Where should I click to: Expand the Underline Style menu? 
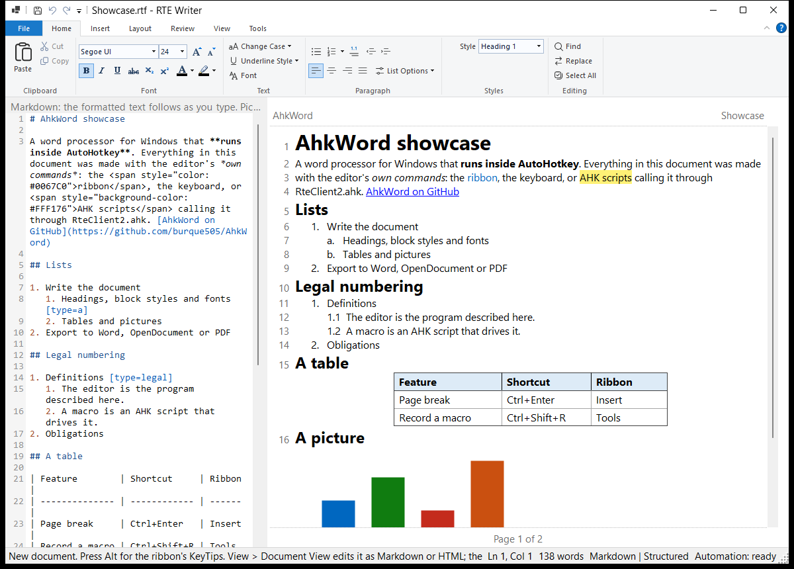point(264,61)
